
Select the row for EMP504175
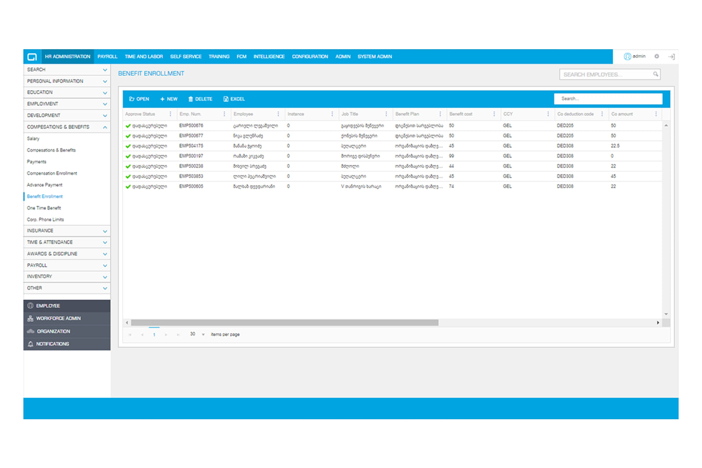click(x=392, y=146)
